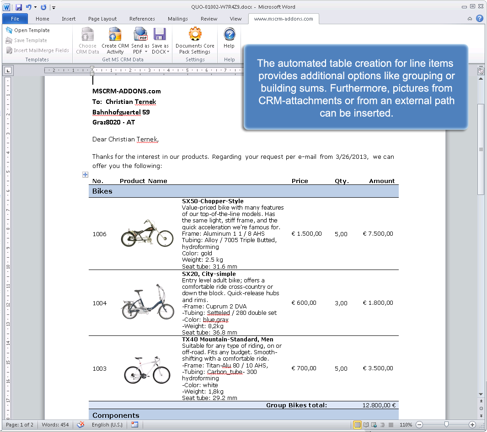This screenshot has height=432, width=487.
Task: Click the Word application icon in title bar
Action: (x=6, y=7)
